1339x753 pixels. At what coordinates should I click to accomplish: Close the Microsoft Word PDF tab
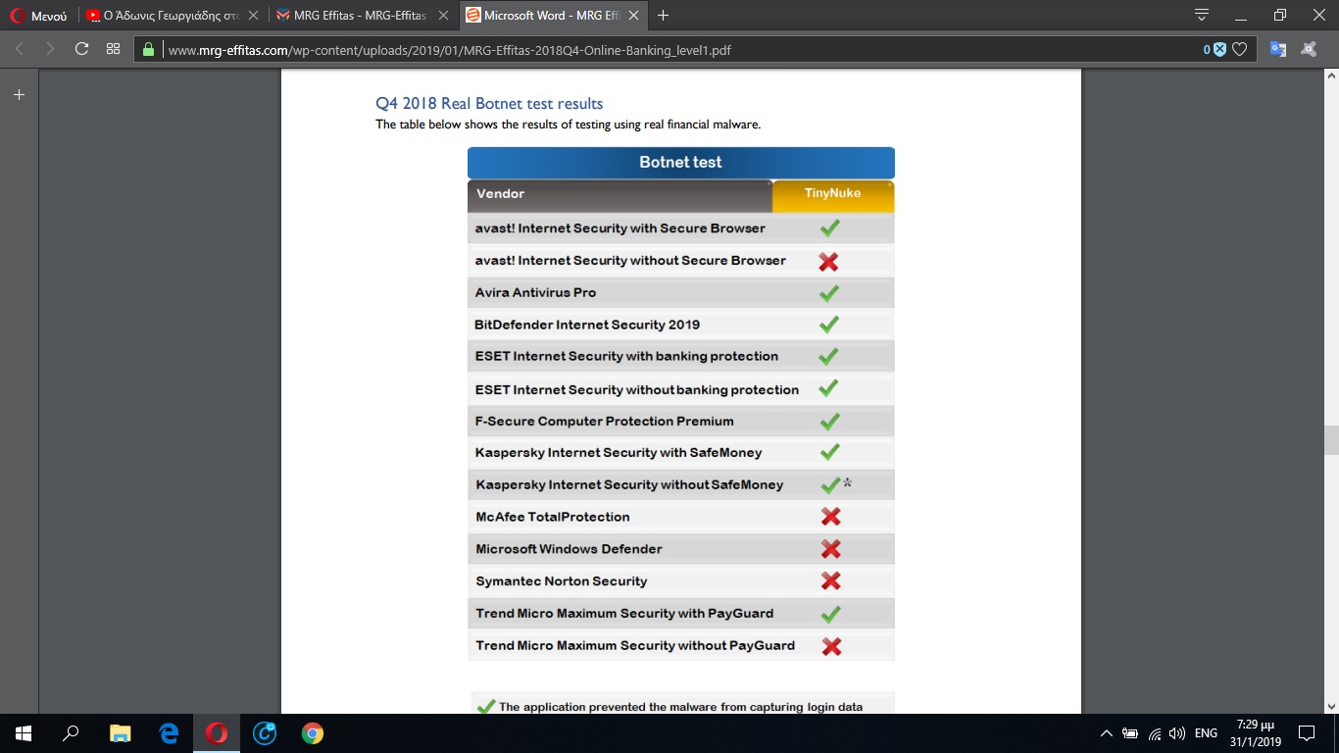(635, 16)
